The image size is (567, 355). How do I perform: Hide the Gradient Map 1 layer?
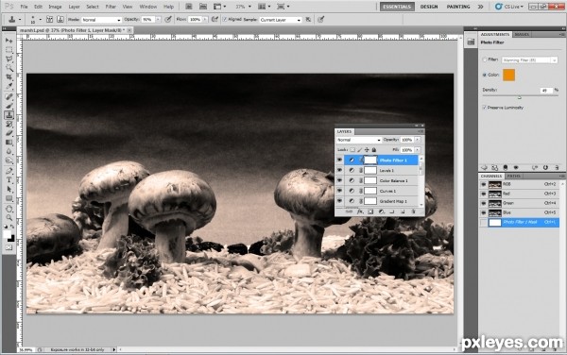click(x=339, y=201)
